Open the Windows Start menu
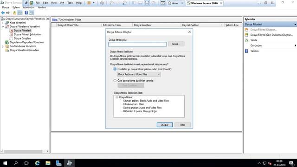The image size is (297, 167). 5,163
